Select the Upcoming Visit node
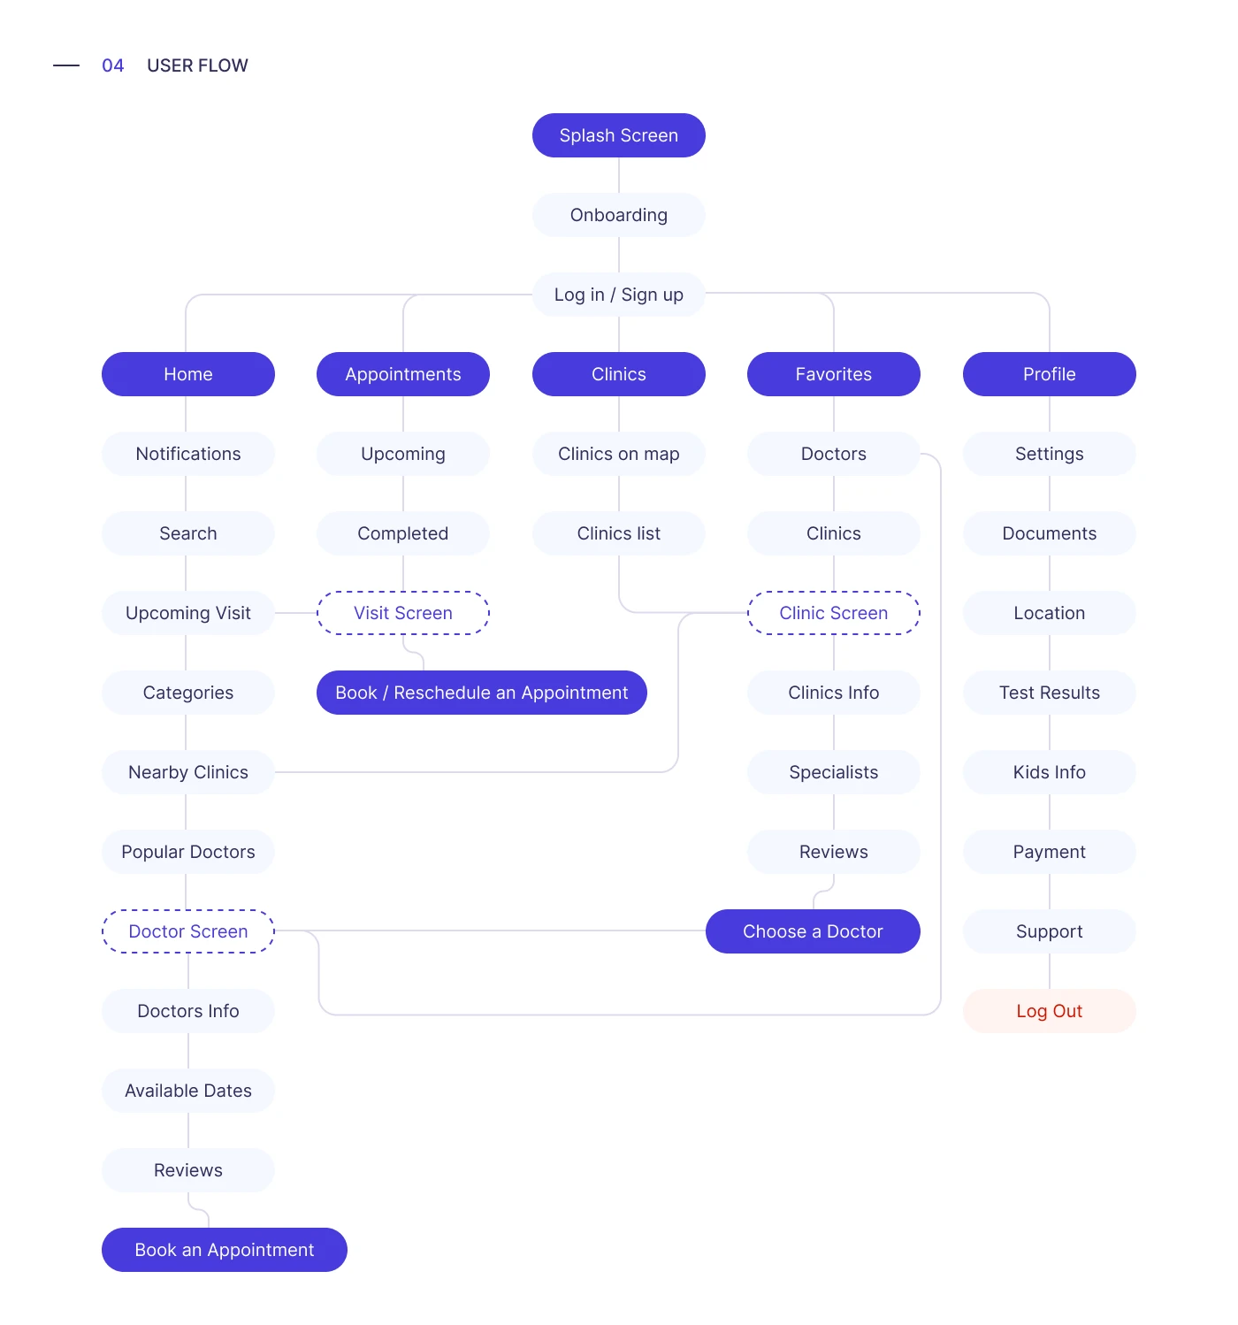 (187, 613)
